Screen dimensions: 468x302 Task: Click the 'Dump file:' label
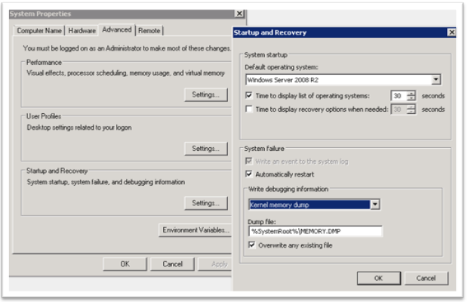[x=262, y=222]
